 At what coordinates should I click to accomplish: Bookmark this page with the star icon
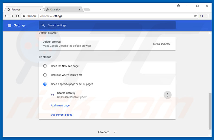pyautogui.click(x=195, y=16)
